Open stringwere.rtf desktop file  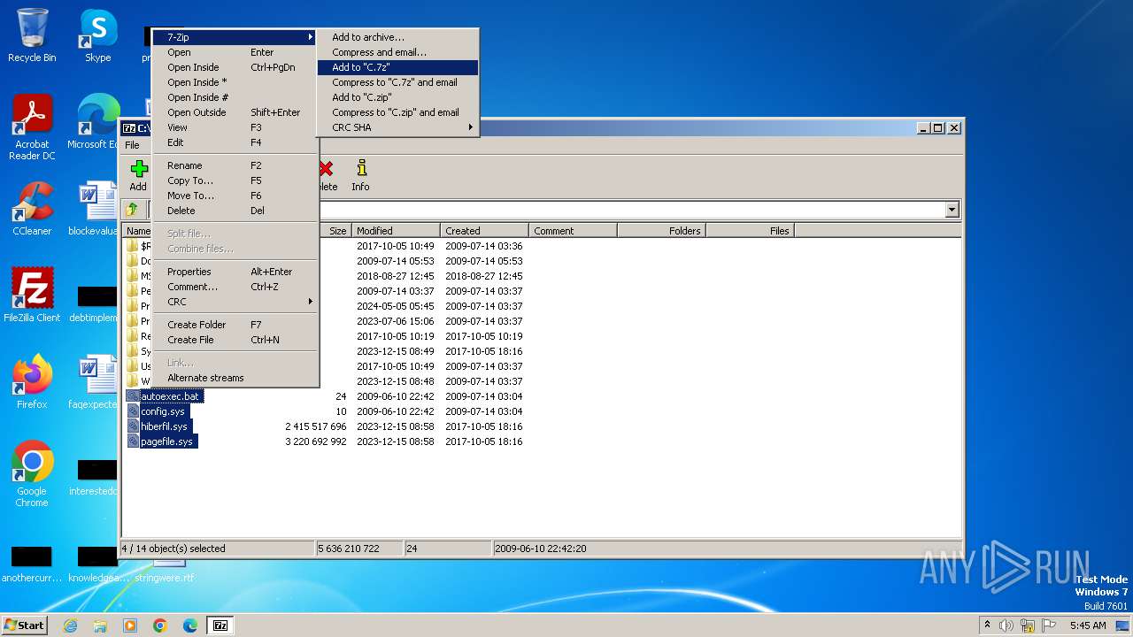click(165, 572)
